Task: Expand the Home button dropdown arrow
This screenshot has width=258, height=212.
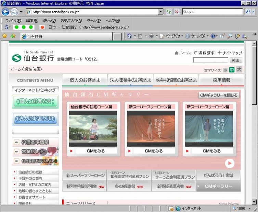Action: pyautogui.click(x=135, y=36)
